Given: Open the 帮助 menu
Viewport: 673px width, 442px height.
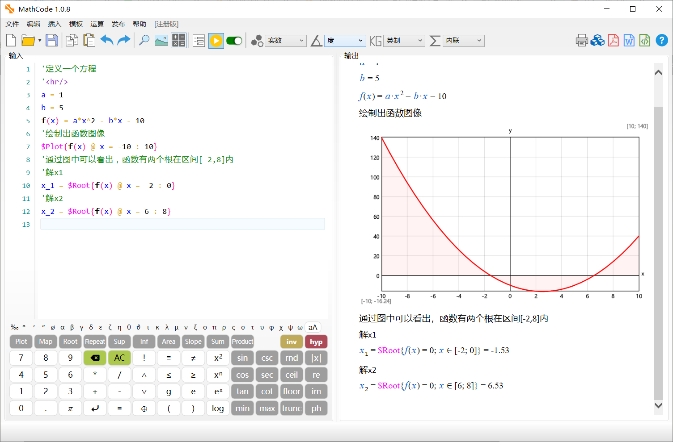Looking at the screenshot, I should 140,24.
